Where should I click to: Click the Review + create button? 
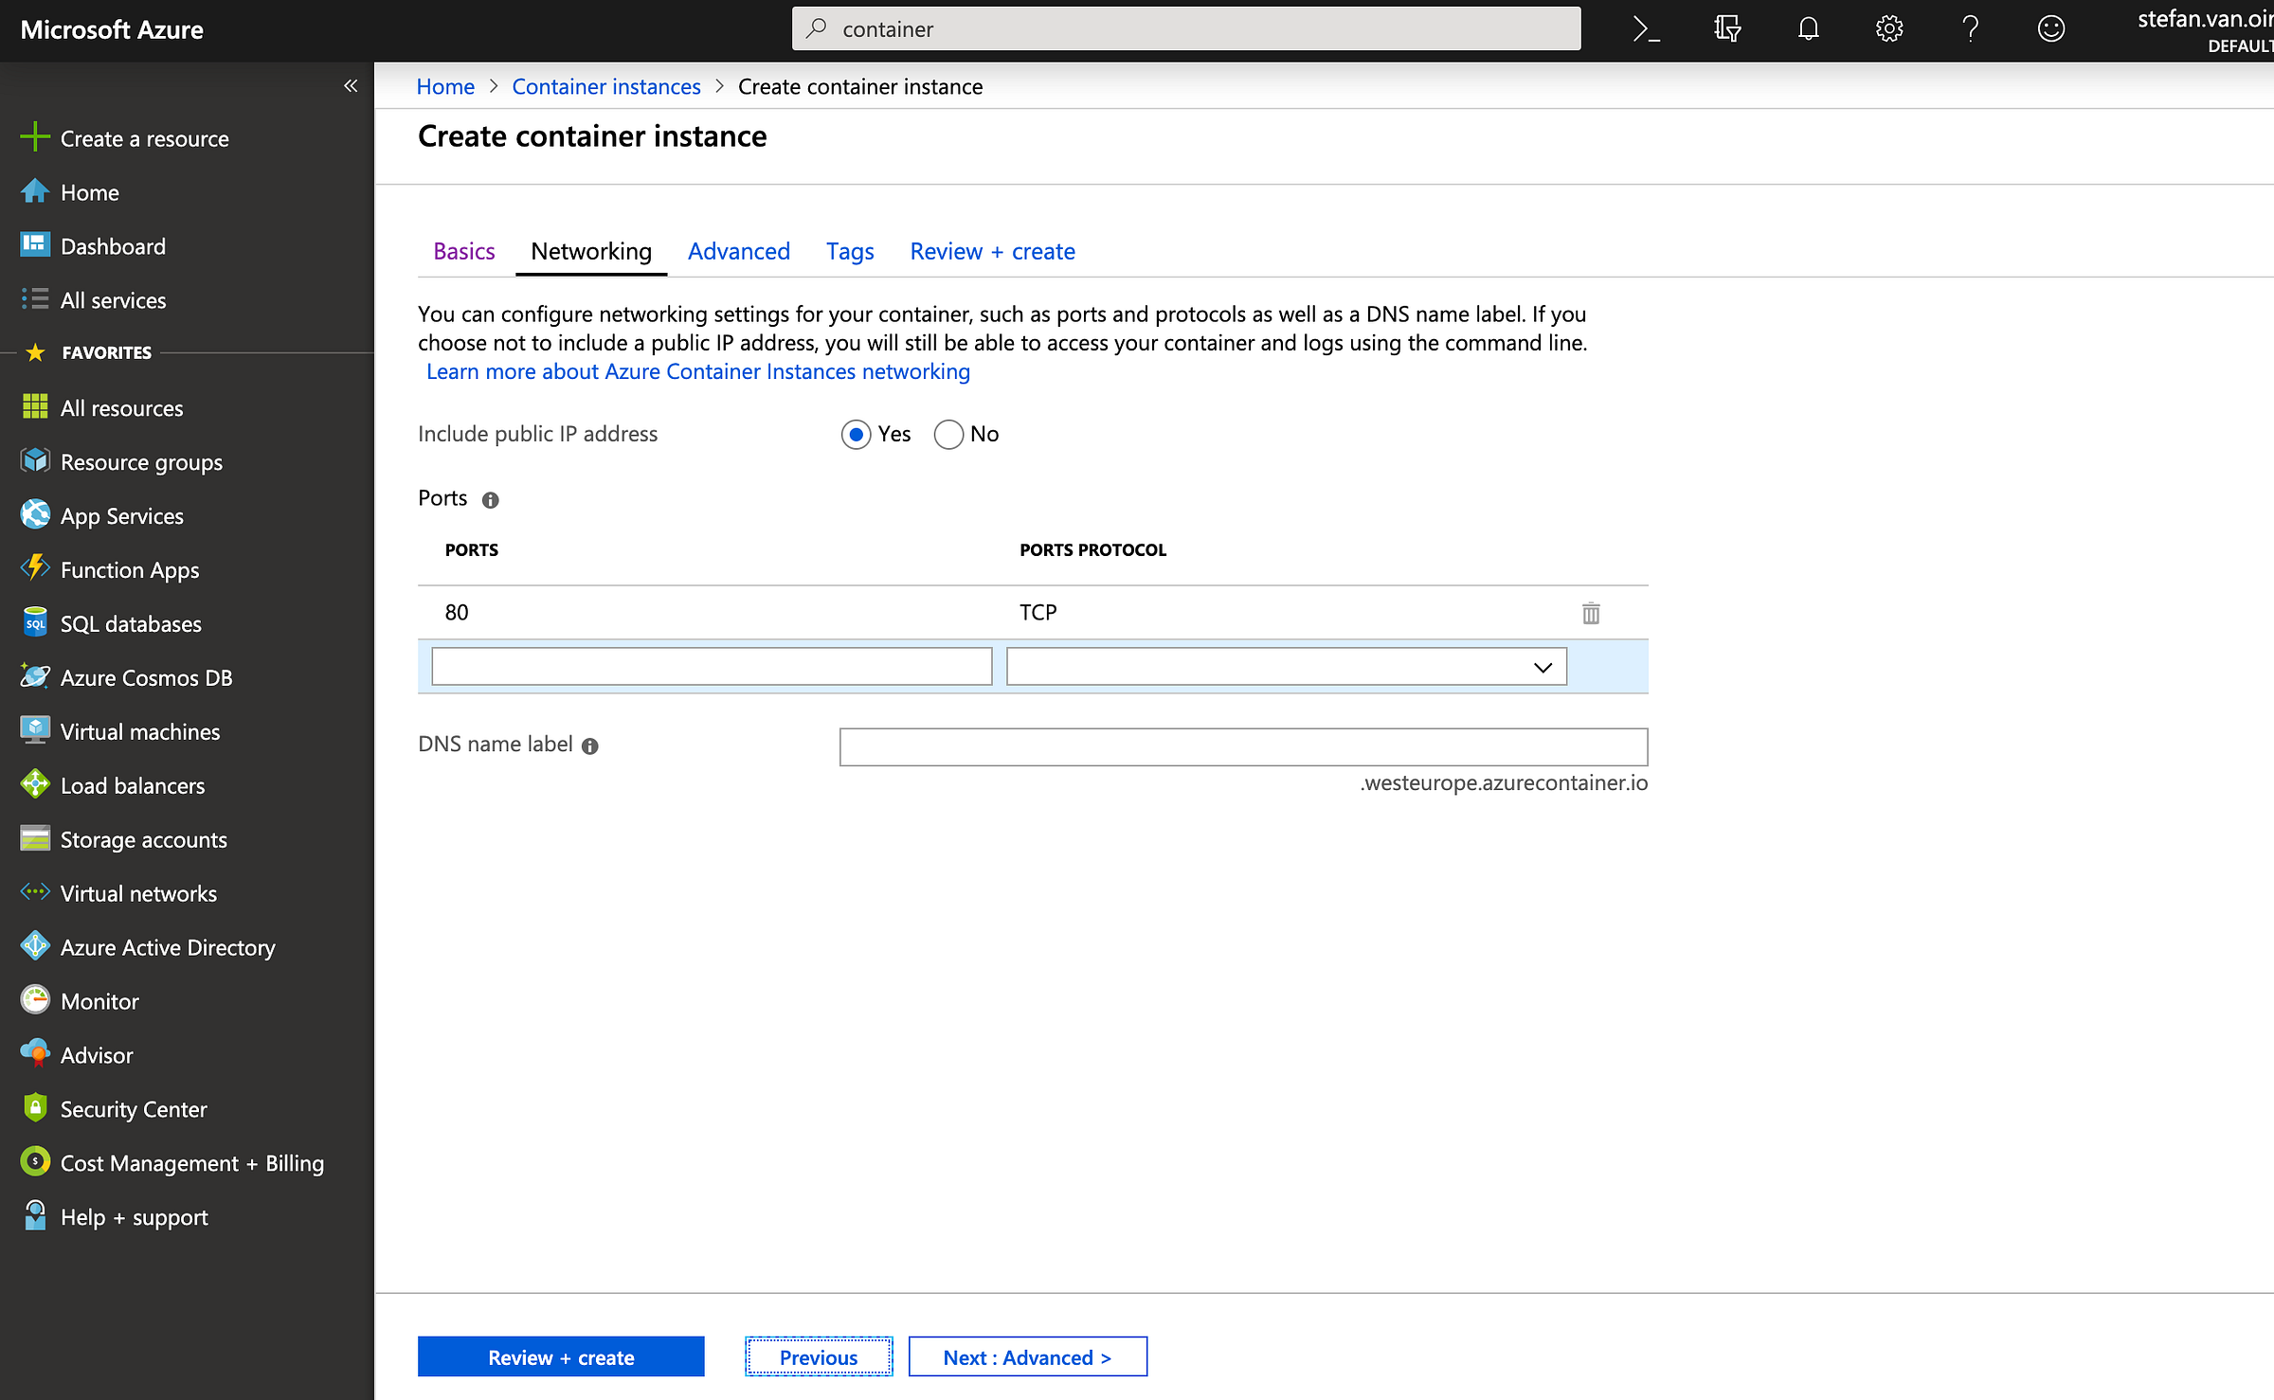pyautogui.click(x=561, y=1357)
